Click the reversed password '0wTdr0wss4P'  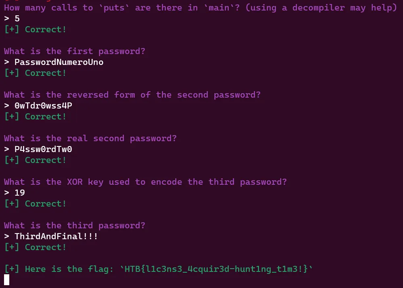click(x=43, y=106)
